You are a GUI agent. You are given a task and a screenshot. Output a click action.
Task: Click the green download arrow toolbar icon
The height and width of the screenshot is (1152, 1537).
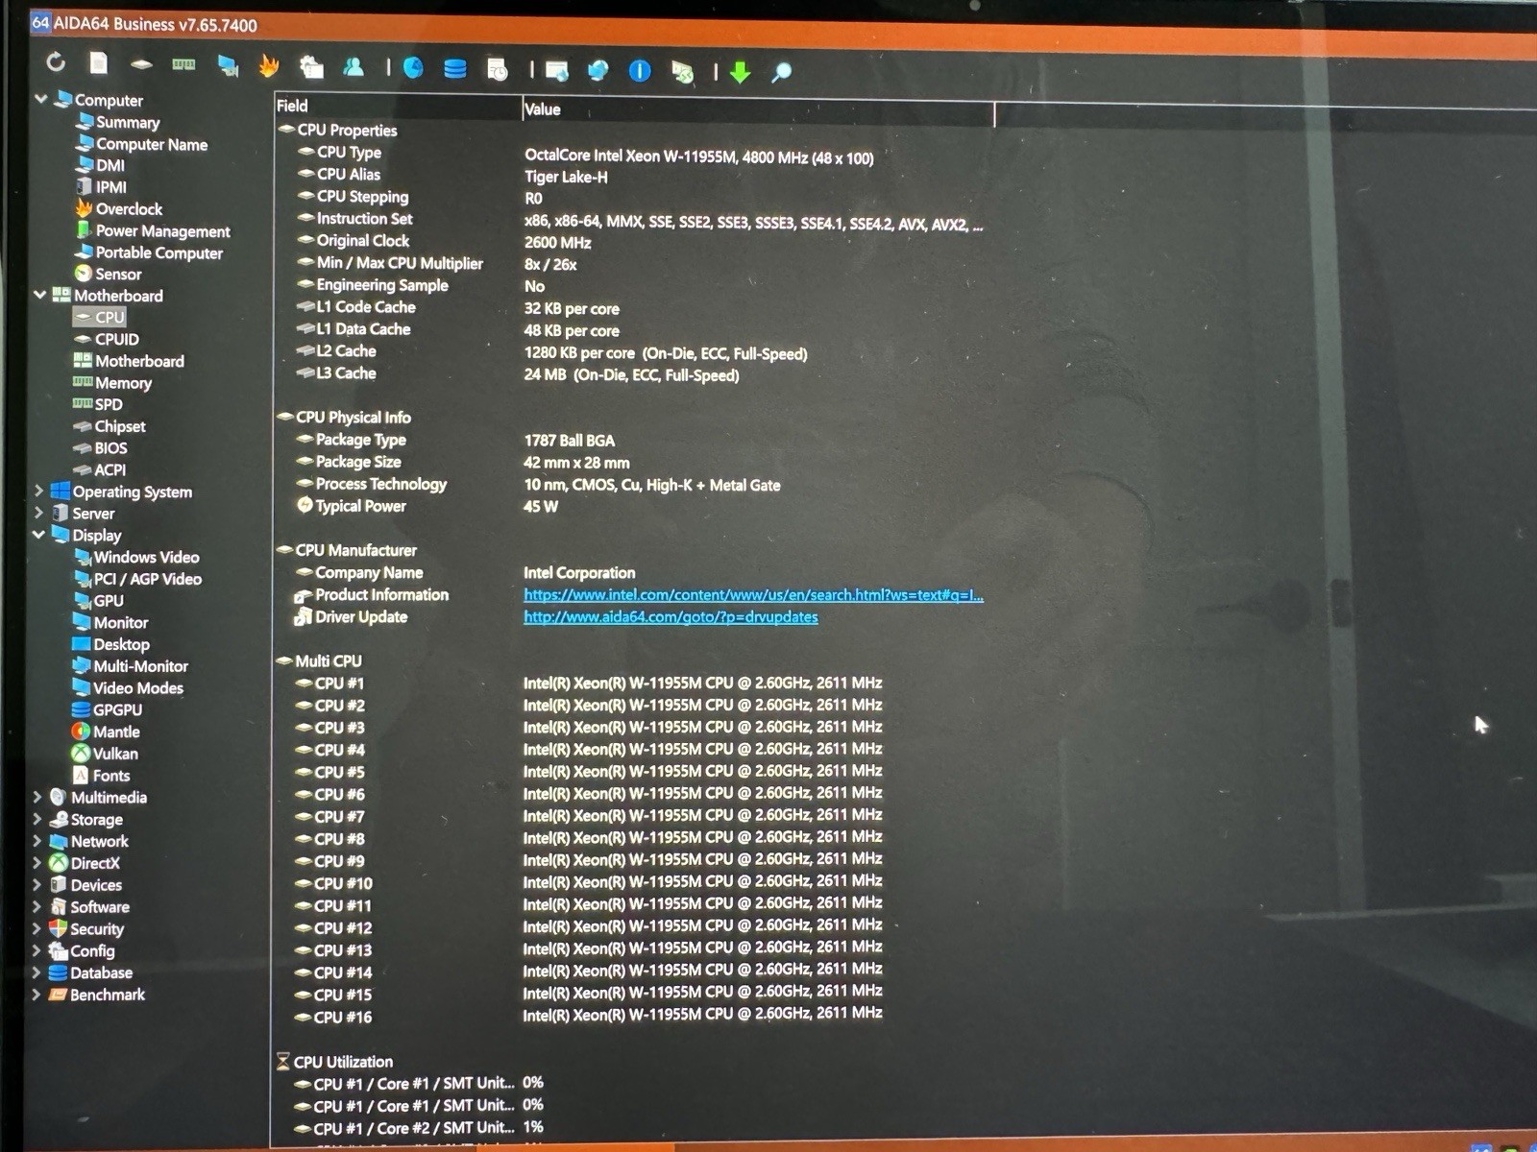pos(740,72)
